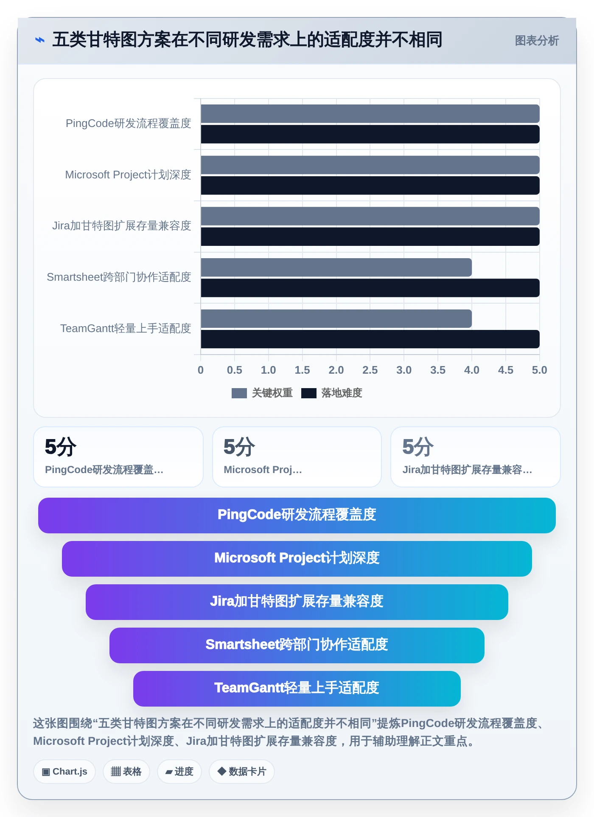Click the 0 x-axis tick label
The width and height of the screenshot is (594, 817).
pos(201,370)
